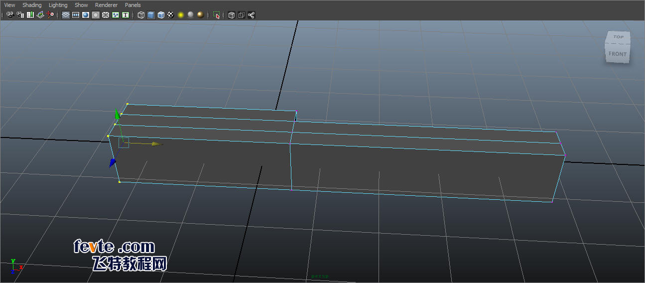Select the green Y-axis manipulator arrow
645x283 pixels.
coord(118,114)
